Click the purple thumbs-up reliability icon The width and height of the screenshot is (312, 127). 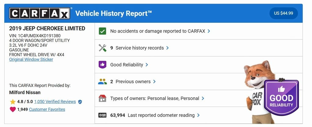tap(102, 65)
